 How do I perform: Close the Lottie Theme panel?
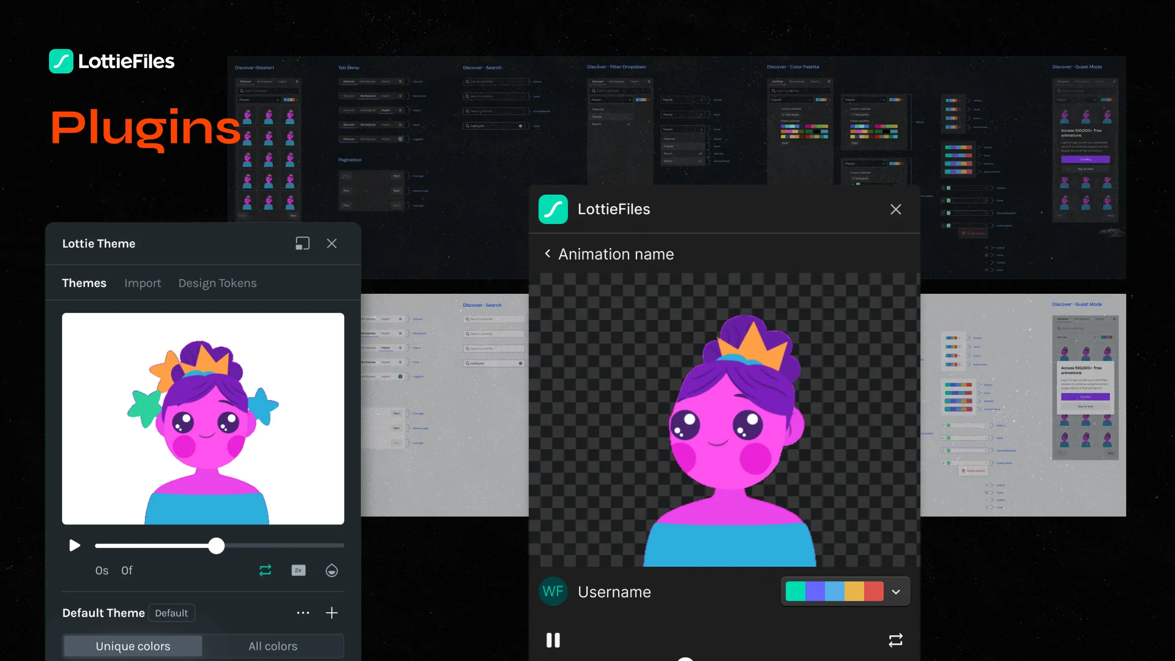[332, 243]
